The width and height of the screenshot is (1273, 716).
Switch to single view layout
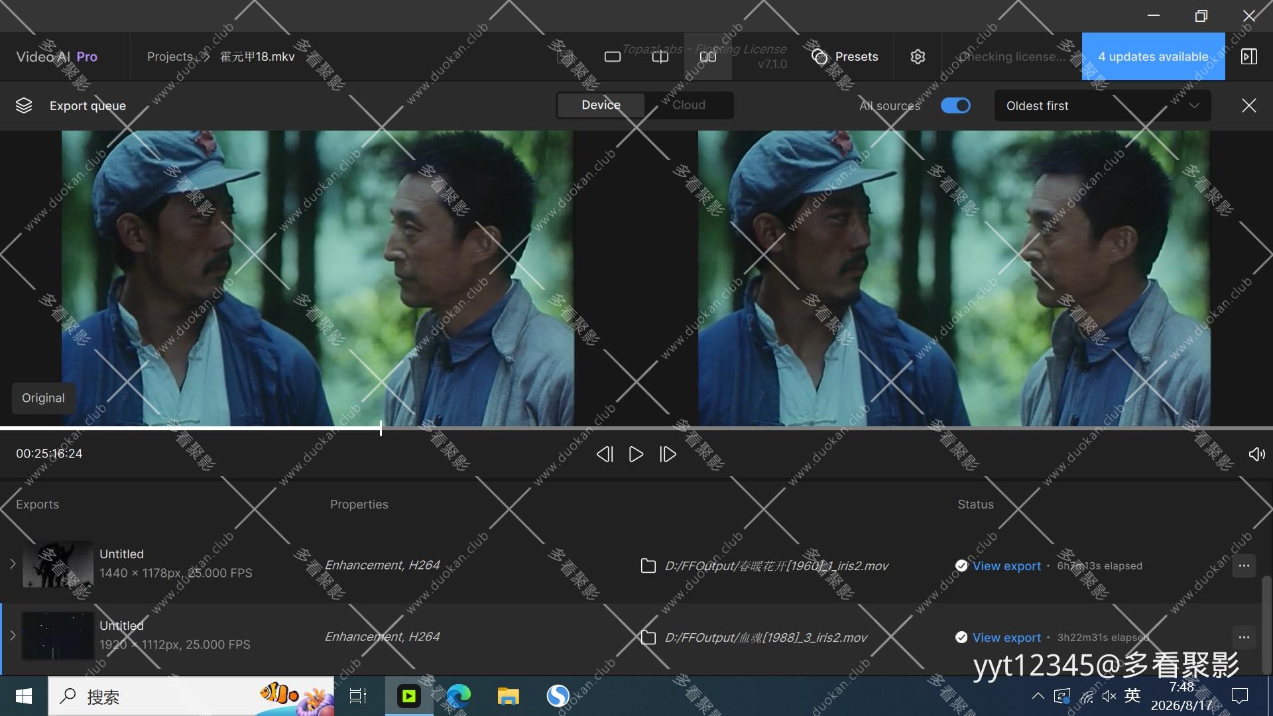[x=613, y=57]
